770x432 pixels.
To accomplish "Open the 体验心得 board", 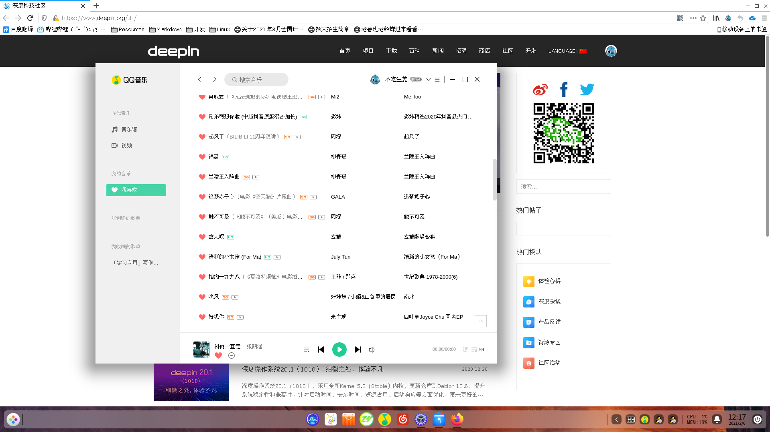I will (542, 281).
